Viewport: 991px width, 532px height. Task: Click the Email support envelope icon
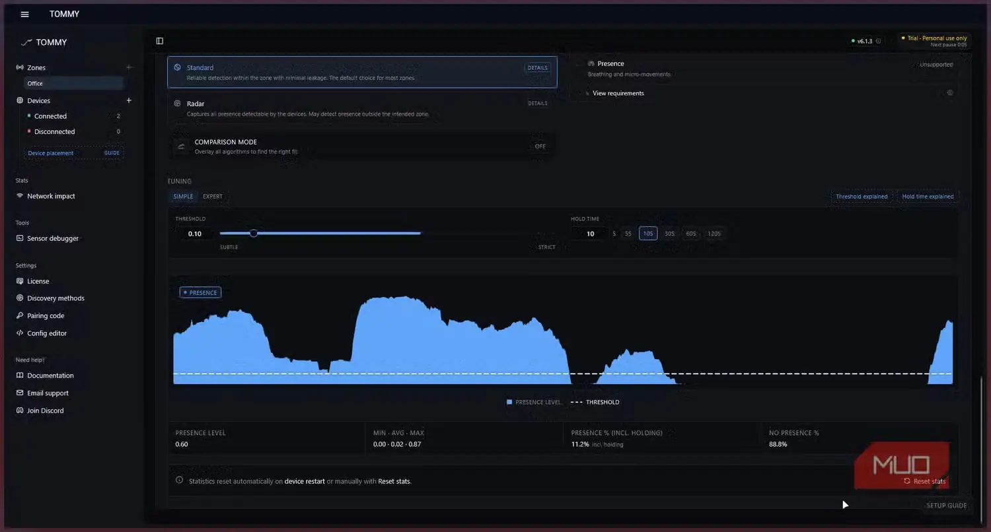20,393
